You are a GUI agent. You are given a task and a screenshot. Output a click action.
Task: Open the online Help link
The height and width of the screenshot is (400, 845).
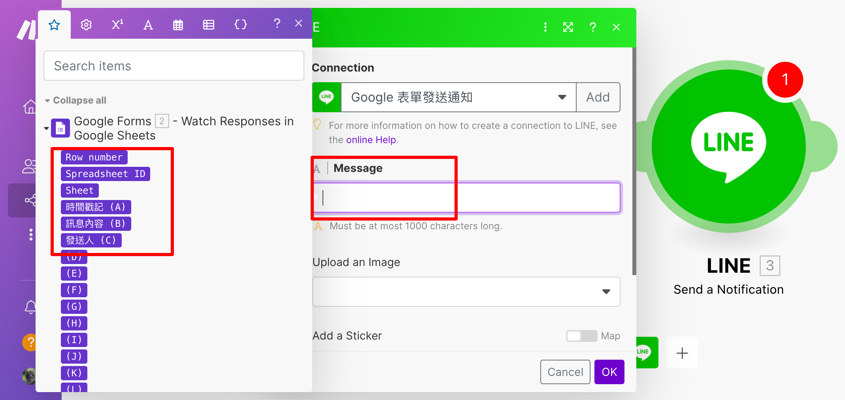[x=371, y=140]
